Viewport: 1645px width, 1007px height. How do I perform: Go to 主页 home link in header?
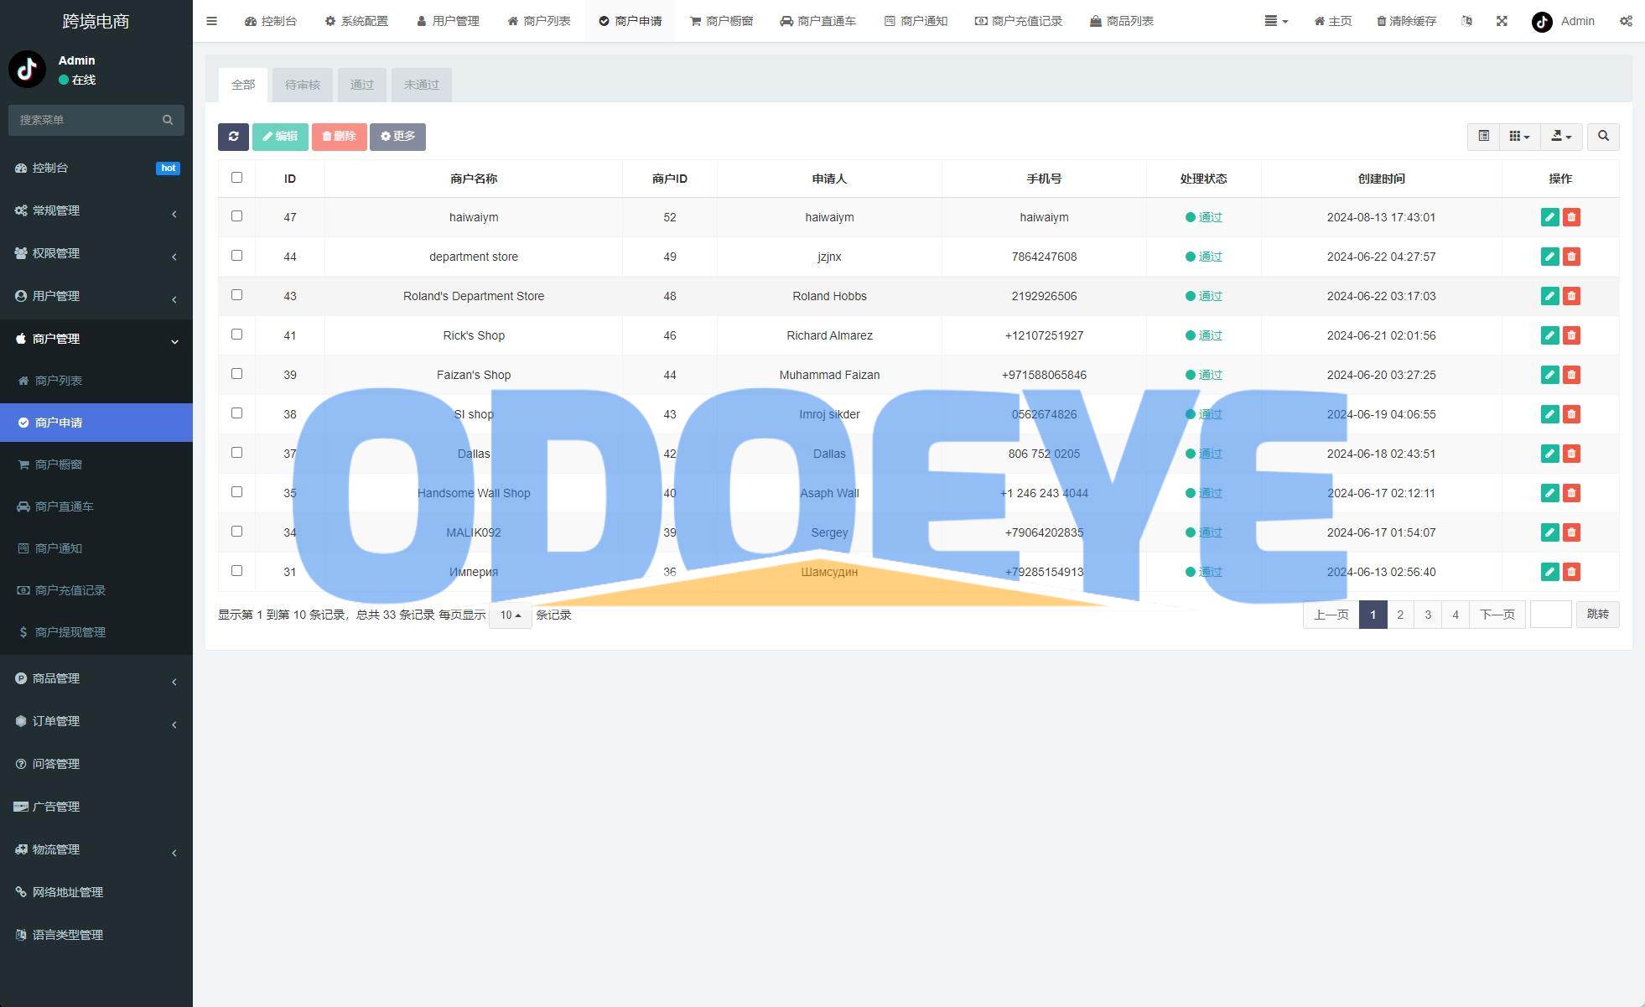[1332, 21]
